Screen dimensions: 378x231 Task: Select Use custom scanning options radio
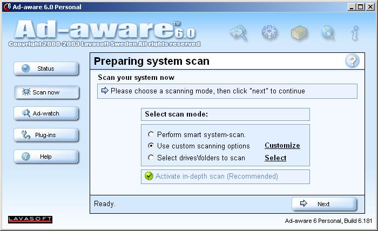coord(151,146)
